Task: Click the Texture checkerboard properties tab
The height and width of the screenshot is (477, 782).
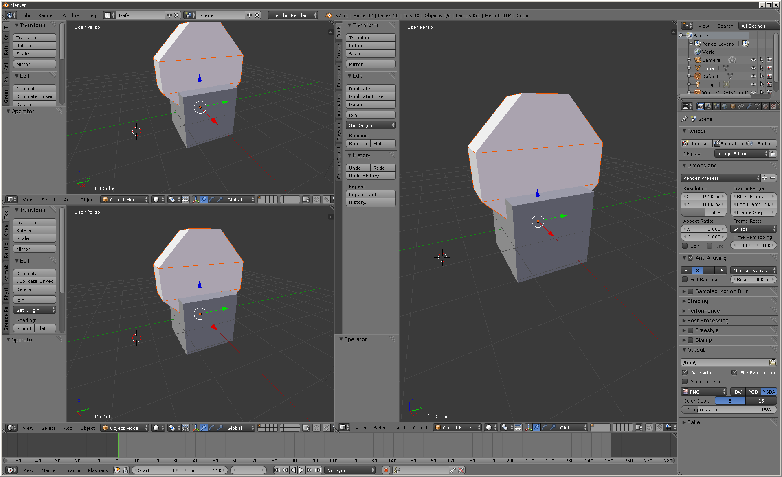Action: [773, 106]
